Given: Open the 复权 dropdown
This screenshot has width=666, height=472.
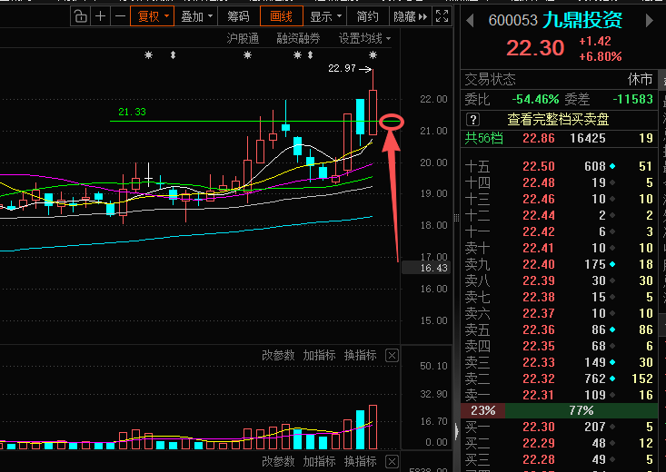Looking at the screenshot, I should click(152, 16).
